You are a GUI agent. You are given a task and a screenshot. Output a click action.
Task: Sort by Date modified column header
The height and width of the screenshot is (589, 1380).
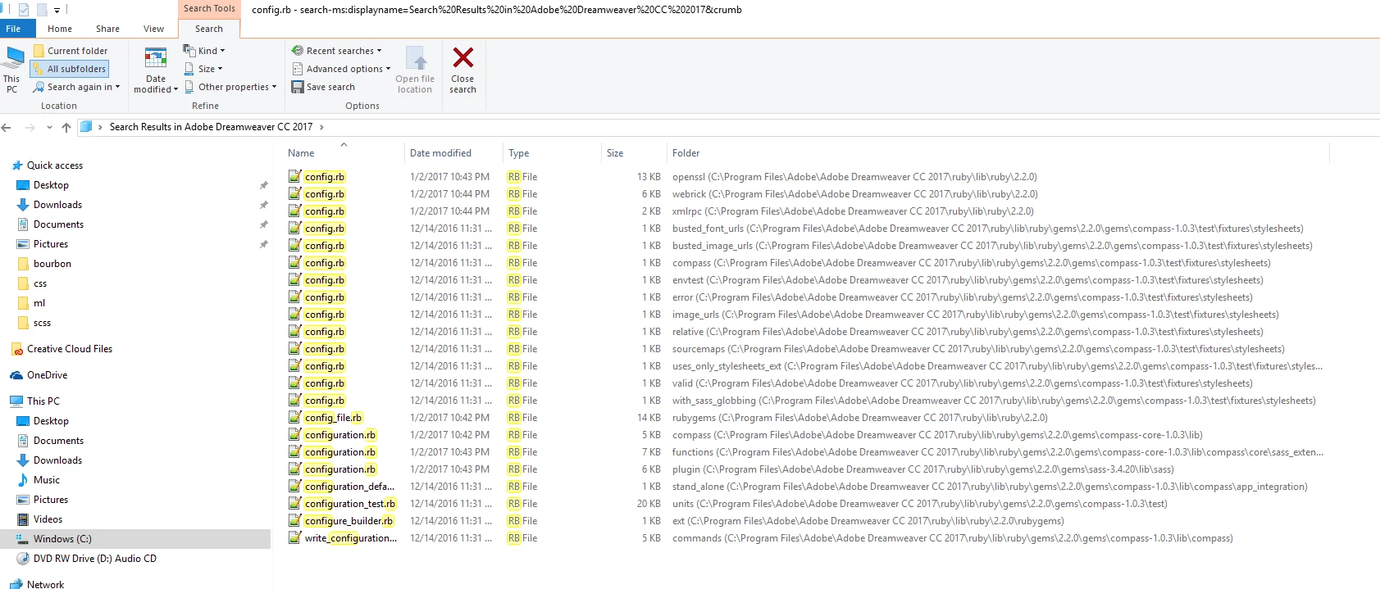440,153
